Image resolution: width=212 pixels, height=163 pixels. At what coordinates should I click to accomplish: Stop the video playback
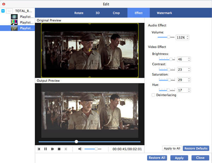click(59, 149)
